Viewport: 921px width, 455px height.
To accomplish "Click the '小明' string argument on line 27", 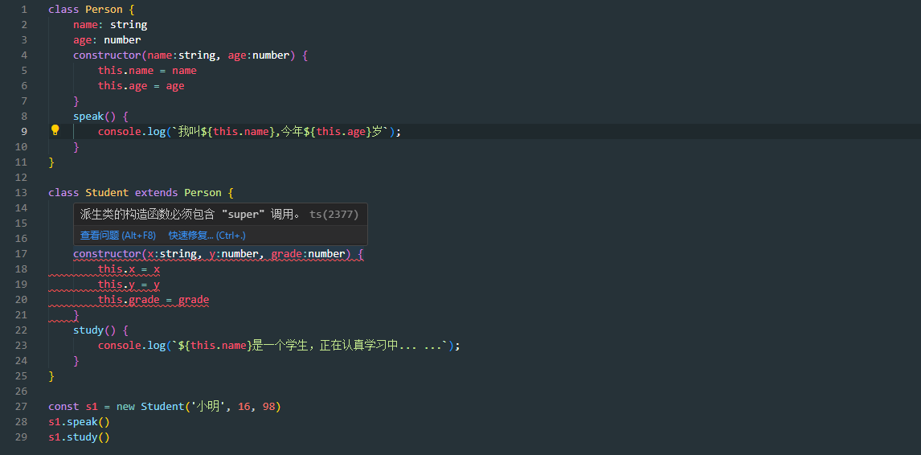I will (207, 406).
